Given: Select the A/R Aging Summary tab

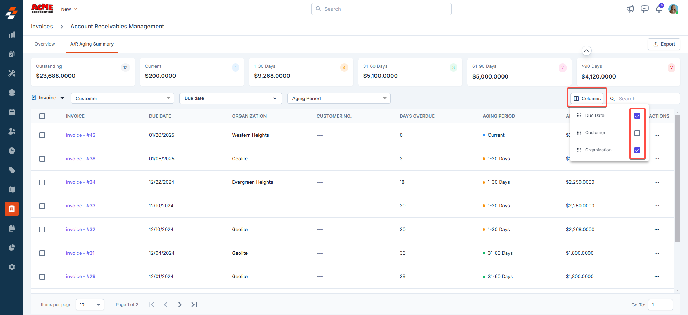Looking at the screenshot, I should pos(92,44).
